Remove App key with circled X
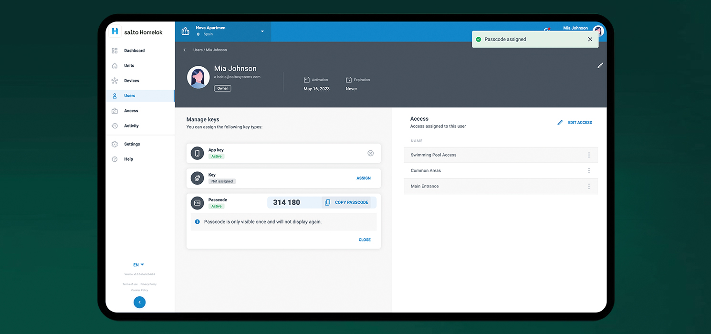The height and width of the screenshot is (334, 711). pyautogui.click(x=370, y=153)
